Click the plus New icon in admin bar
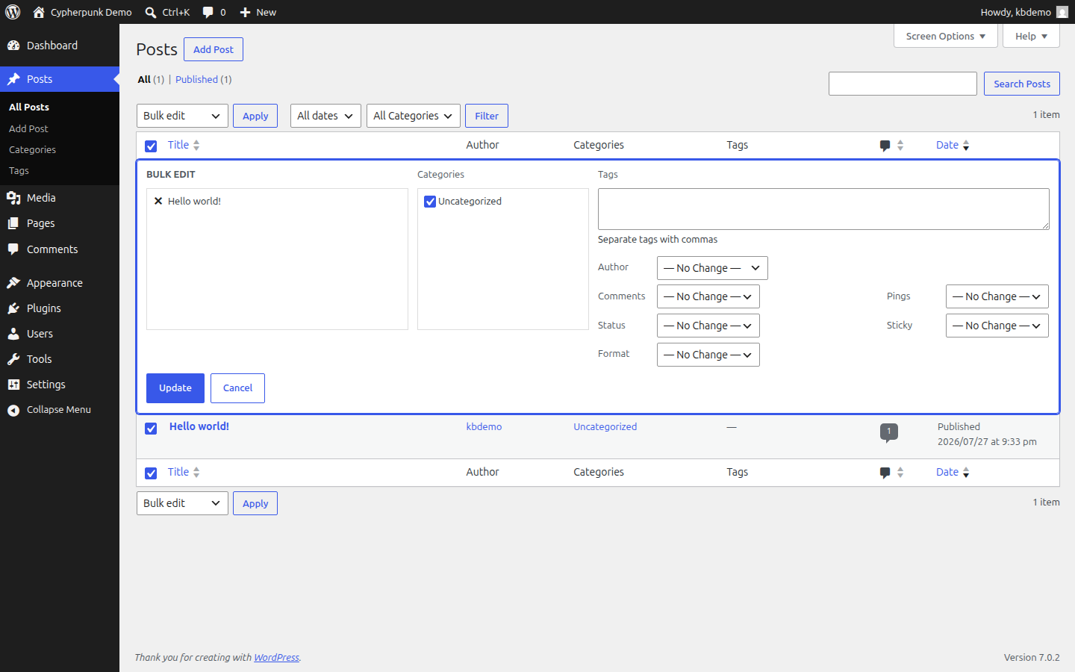This screenshot has height=672, width=1075. click(x=245, y=12)
